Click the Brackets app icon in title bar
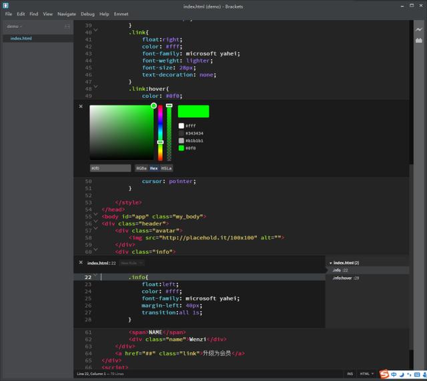 [5, 5]
